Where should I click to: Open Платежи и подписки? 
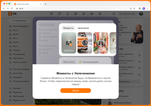pos(19,69)
